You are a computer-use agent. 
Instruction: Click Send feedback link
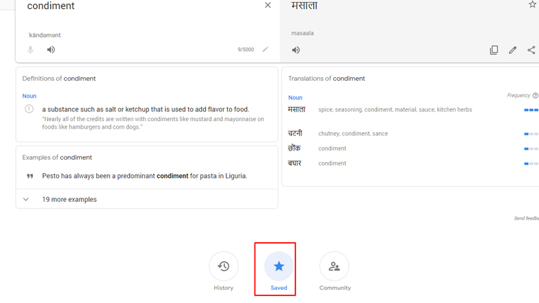click(527, 218)
